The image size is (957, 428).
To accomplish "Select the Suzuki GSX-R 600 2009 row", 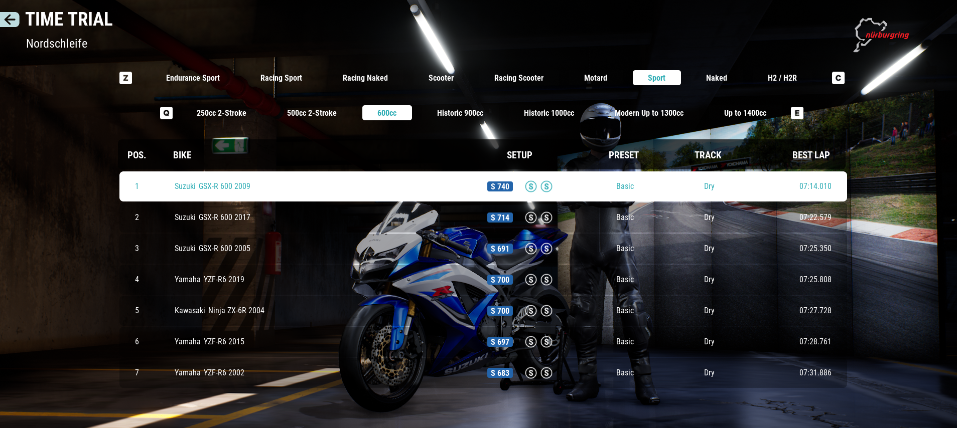I will (483, 186).
